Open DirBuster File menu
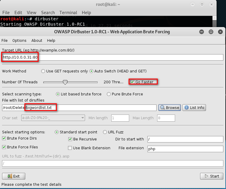This screenshot has width=226, height=189. [x=4, y=41]
